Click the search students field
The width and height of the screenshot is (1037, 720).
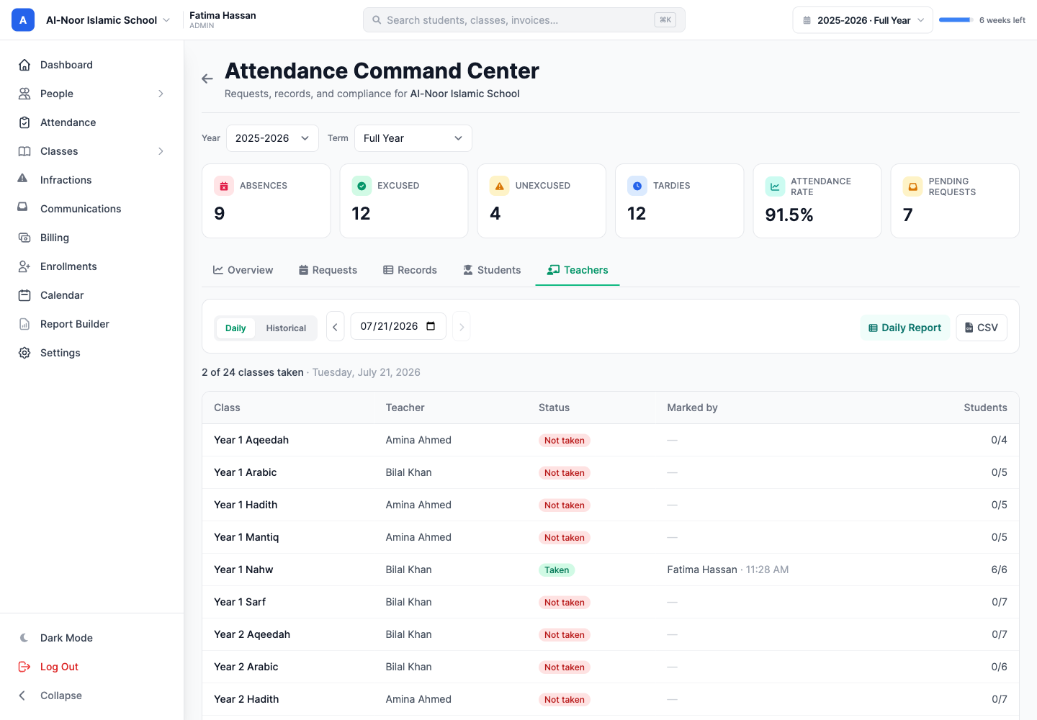coord(524,20)
